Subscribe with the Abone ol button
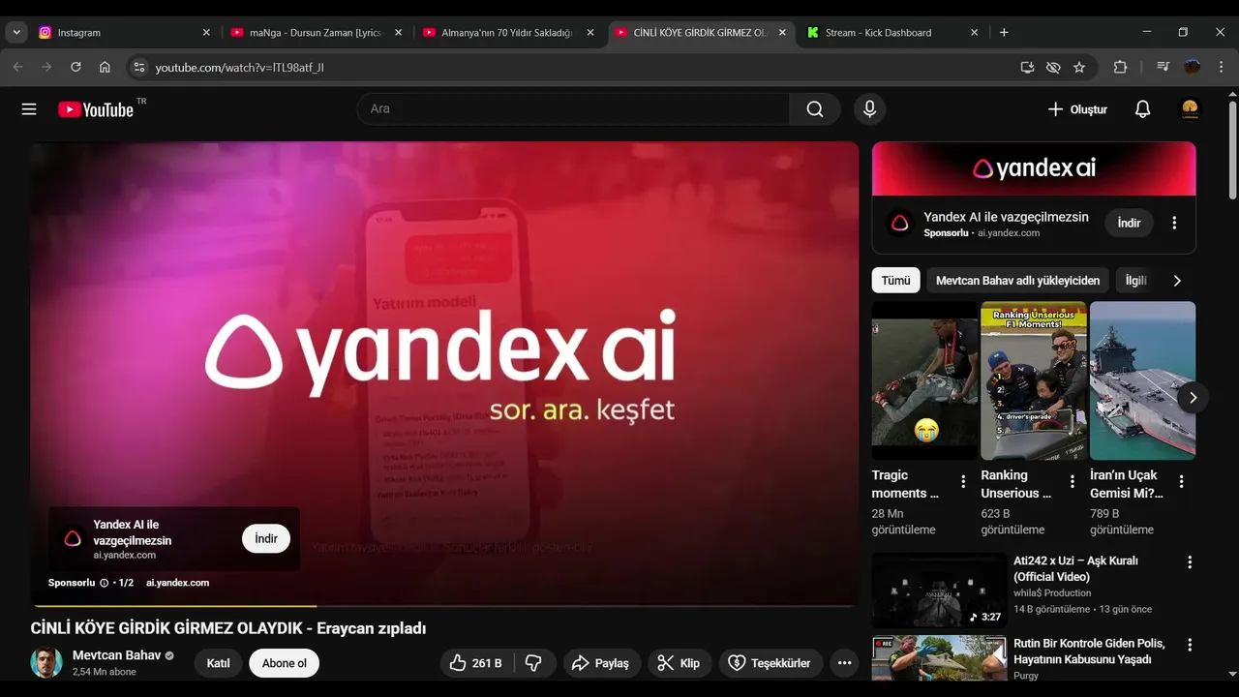Image resolution: width=1239 pixels, height=697 pixels. tap(284, 663)
